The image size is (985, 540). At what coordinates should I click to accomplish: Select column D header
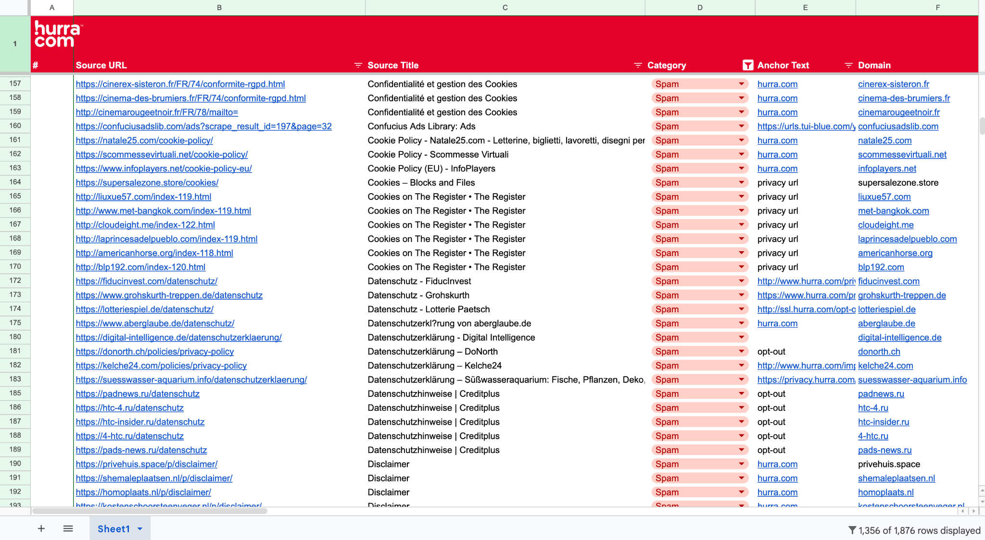[700, 8]
